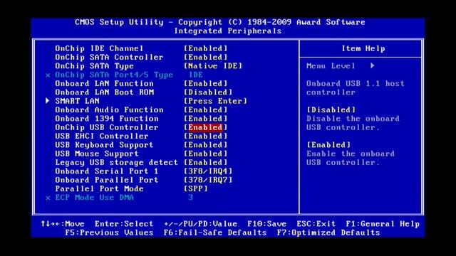
Task: Select the Onboard Audio Function label
Action: pos(109,110)
